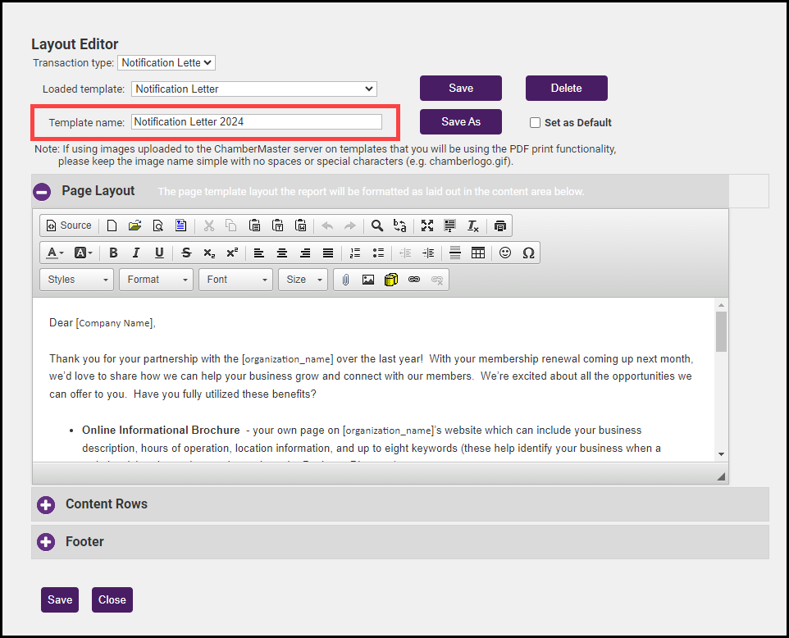Enable the Set as Default checkbox
789x638 pixels.
(x=536, y=123)
